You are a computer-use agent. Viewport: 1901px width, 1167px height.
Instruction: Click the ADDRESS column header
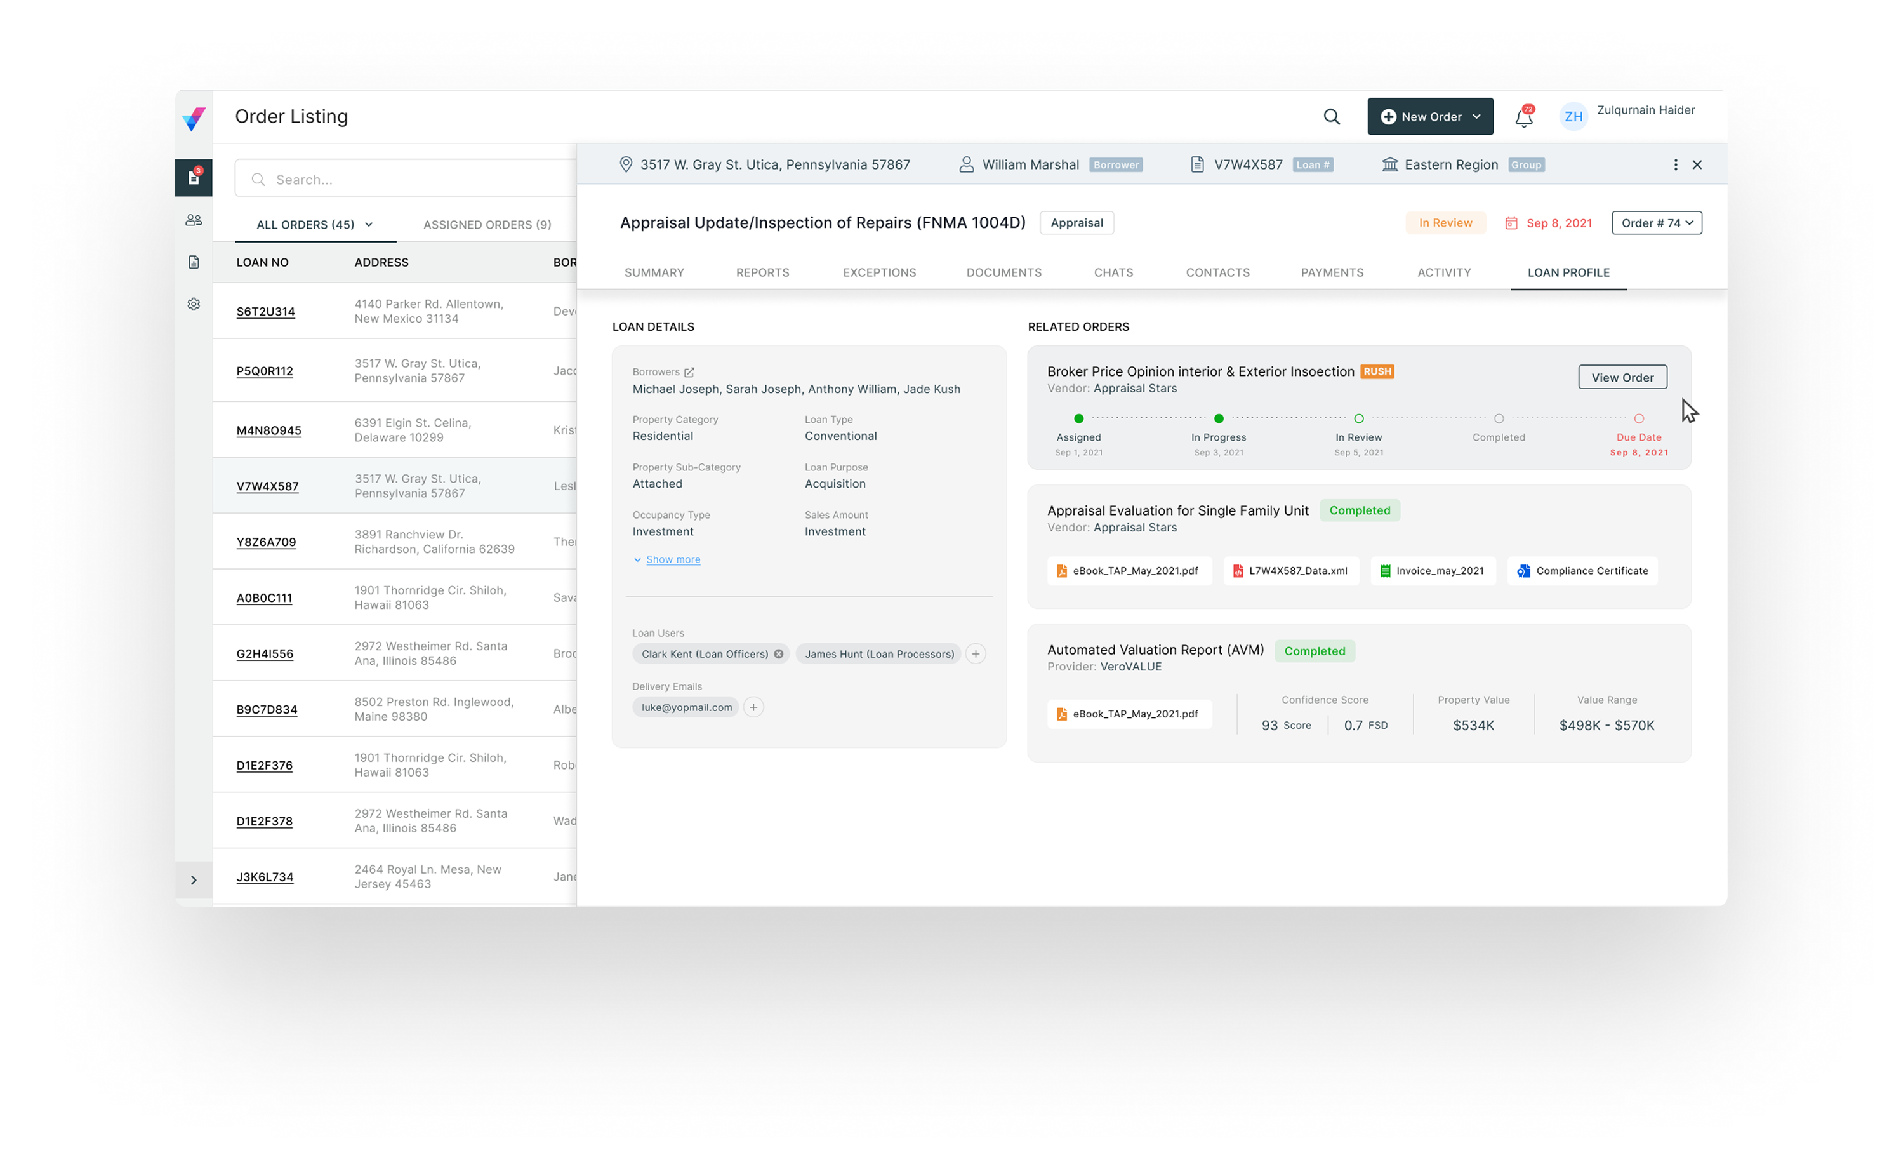[381, 262]
